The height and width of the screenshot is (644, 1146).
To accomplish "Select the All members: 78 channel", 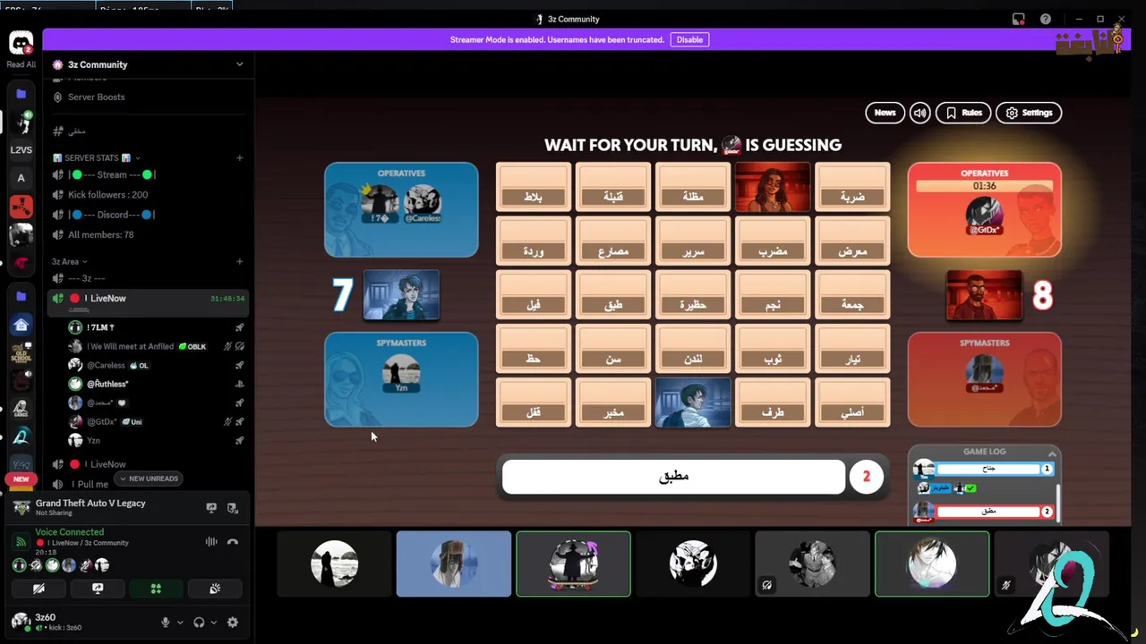I will click(x=148, y=234).
